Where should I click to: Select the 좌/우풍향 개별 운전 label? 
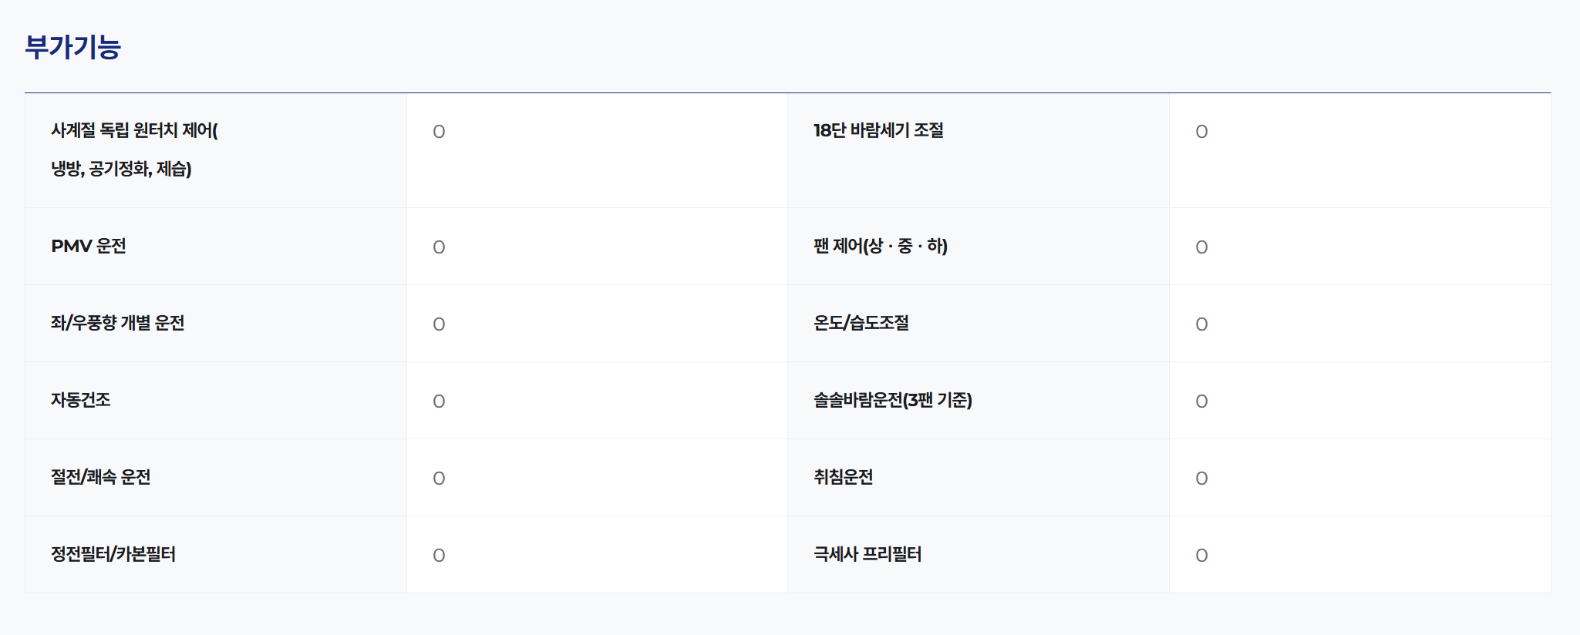pyautogui.click(x=118, y=323)
